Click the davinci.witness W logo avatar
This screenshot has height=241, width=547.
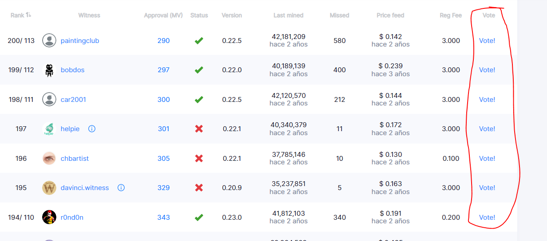tap(49, 188)
